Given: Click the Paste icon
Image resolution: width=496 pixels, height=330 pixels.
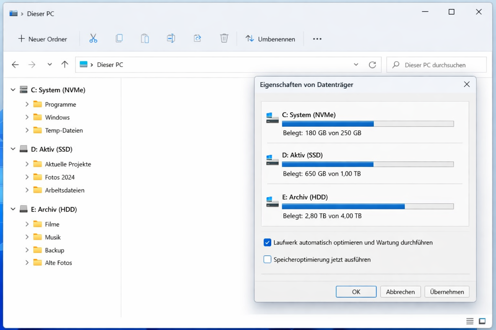Looking at the screenshot, I should pos(145,38).
